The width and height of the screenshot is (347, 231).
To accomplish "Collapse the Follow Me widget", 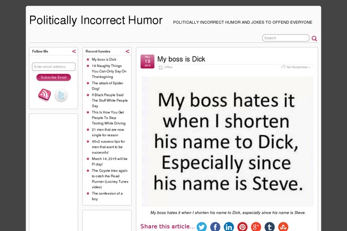I will point(74,51).
